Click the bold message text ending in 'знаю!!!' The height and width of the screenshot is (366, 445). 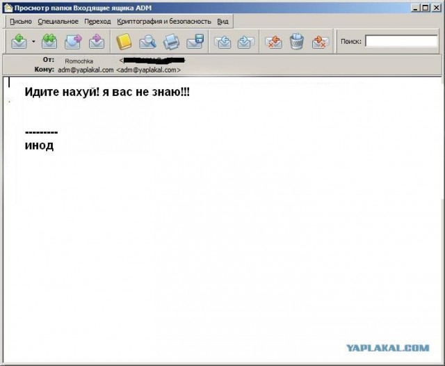[107, 92]
